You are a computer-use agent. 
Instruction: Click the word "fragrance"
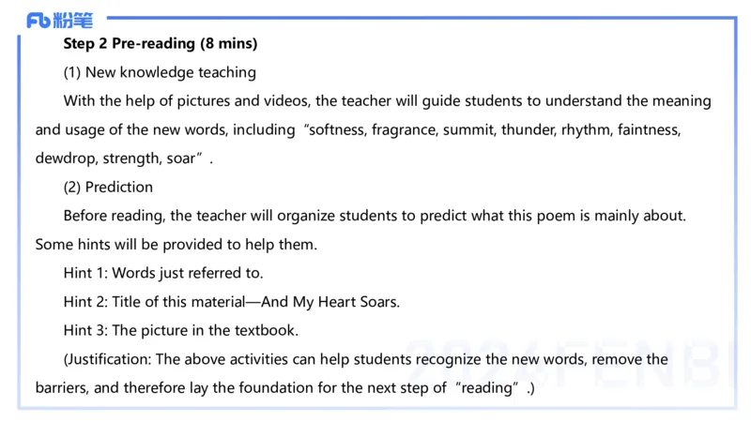pos(406,129)
